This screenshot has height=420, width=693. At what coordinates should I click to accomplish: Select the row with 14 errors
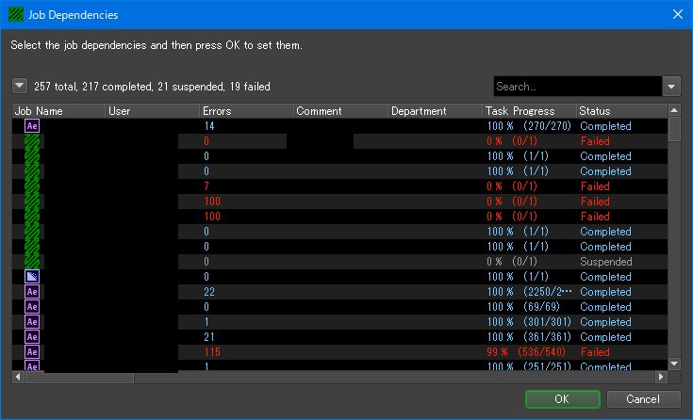(x=339, y=126)
